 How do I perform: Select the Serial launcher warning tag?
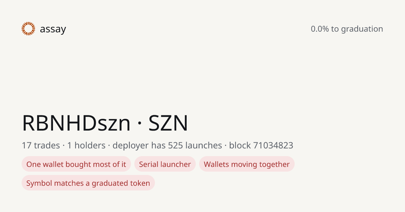pos(165,164)
